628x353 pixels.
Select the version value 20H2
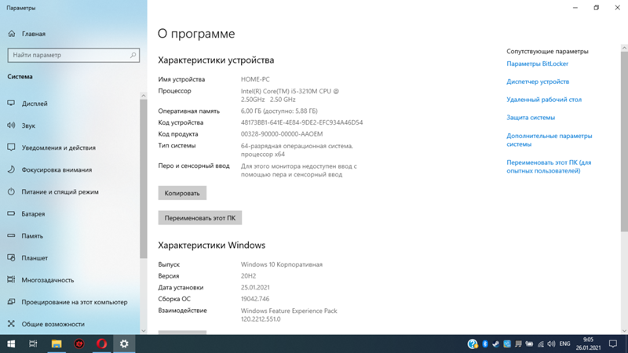point(248,276)
